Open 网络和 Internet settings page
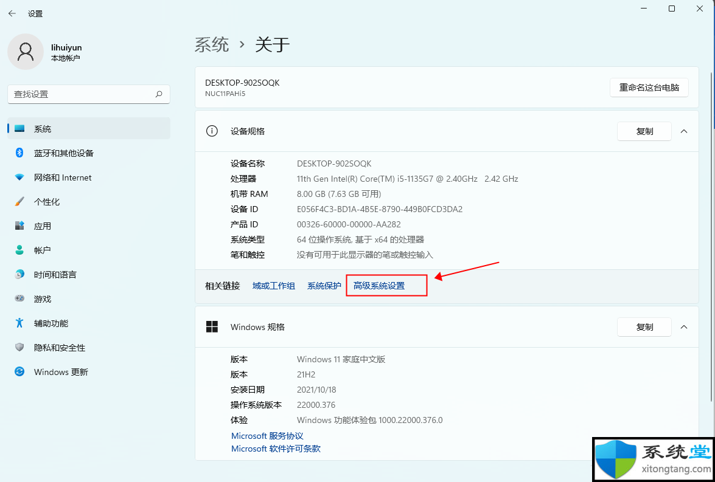Image resolution: width=715 pixels, height=482 pixels. (89, 177)
